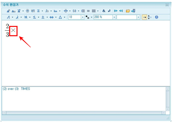Click the uppercase Greek Lambda icon
Image resolution: width=173 pixels, height=124 pixels.
8,17
